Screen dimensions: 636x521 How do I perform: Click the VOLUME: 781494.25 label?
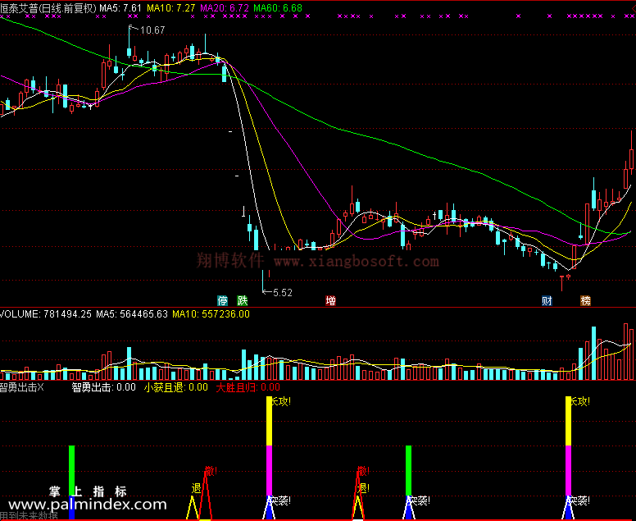click(x=46, y=314)
